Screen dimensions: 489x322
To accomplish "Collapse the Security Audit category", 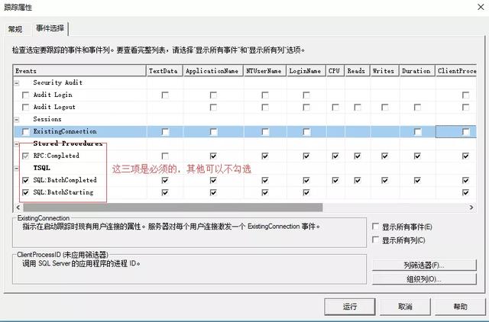I will 17,83.
